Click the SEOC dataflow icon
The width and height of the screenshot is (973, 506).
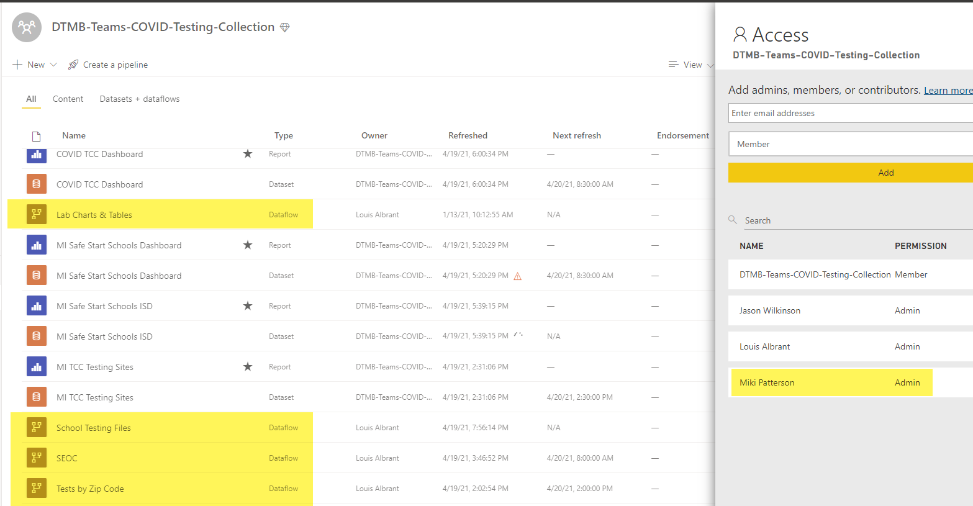[37, 458]
